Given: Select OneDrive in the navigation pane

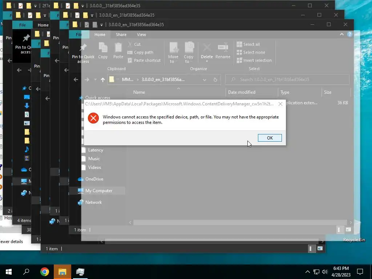Looking at the screenshot, I should click(94, 179).
